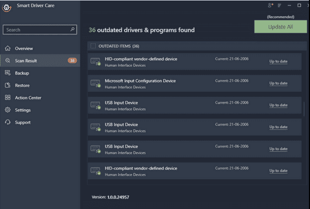Click inside the Search input field

[38, 30]
